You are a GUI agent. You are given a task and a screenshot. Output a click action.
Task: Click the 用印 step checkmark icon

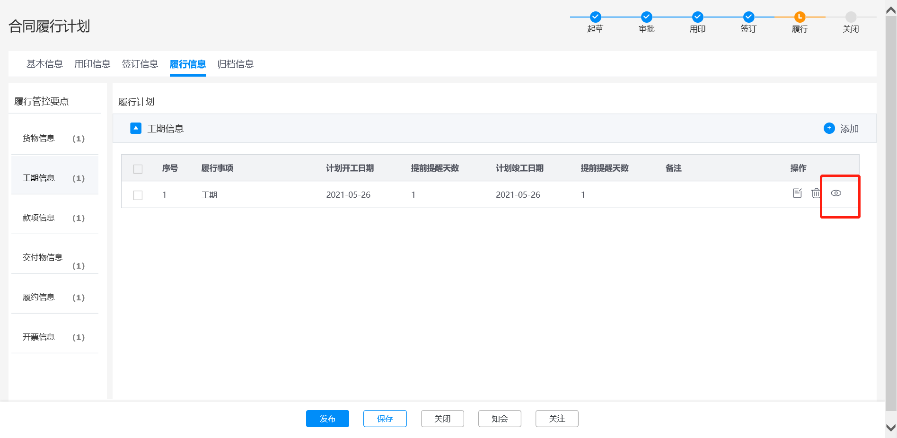point(697,17)
